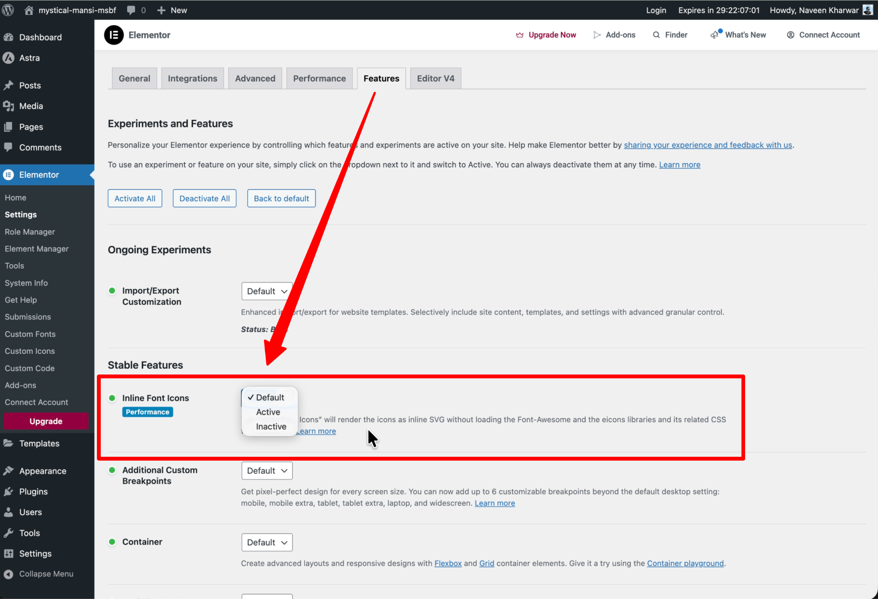Screen dimensions: 878x599
Task: Click the Upgrade Now crown icon
Action: 520,35
